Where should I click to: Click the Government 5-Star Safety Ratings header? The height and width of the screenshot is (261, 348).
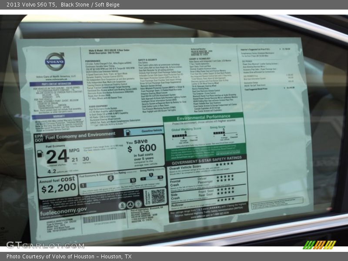206,160
